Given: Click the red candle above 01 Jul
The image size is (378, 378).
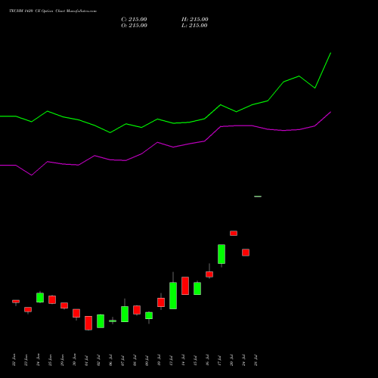Looking at the screenshot, I should [88, 323].
